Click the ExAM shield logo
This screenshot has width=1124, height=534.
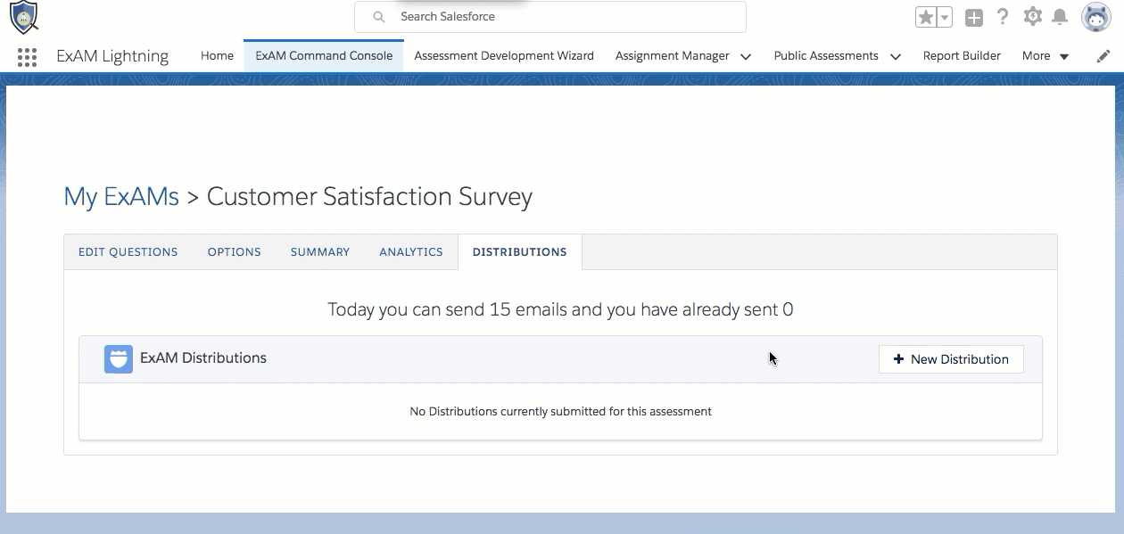[x=24, y=17]
